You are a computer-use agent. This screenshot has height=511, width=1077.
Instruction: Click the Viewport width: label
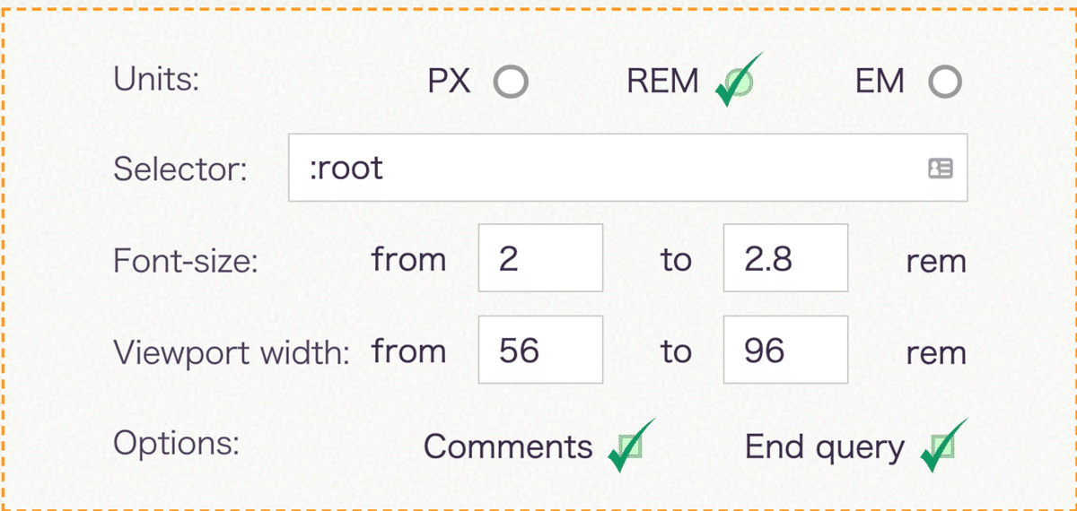click(232, 351)
